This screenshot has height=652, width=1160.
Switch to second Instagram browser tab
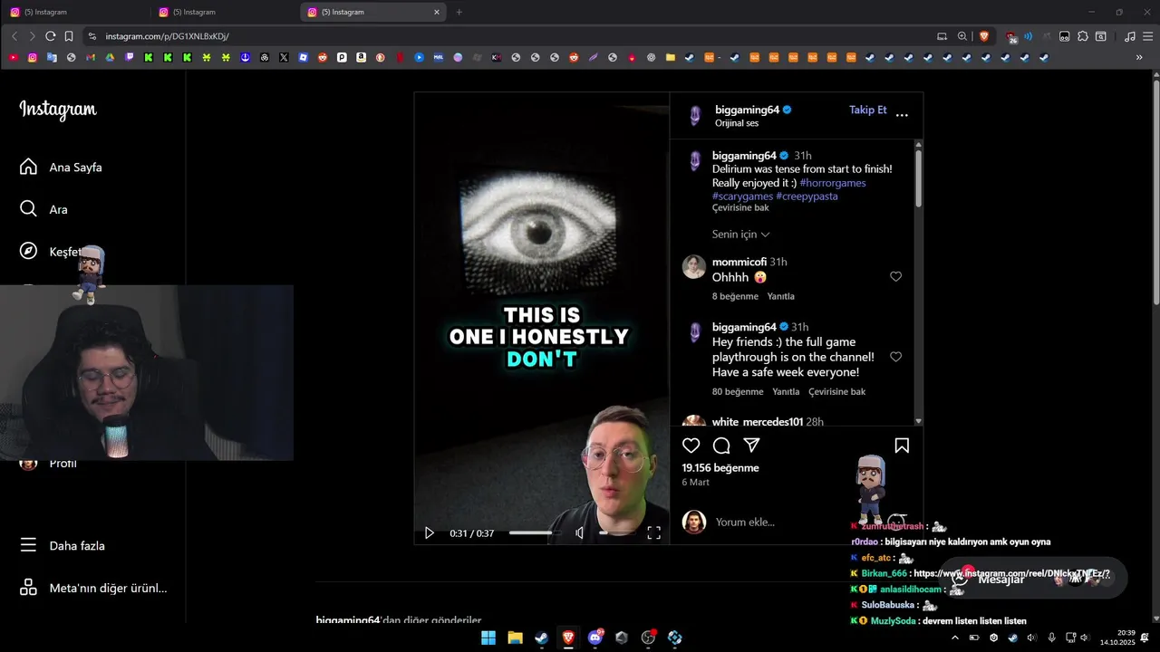tap(225, 12)
